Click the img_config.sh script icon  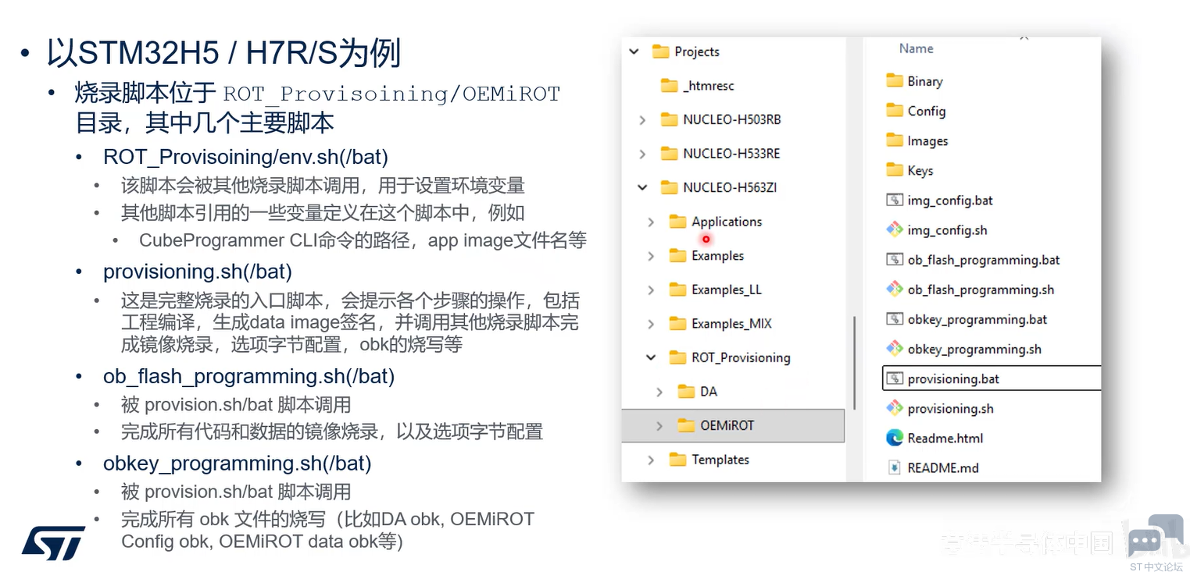point(895,230)
